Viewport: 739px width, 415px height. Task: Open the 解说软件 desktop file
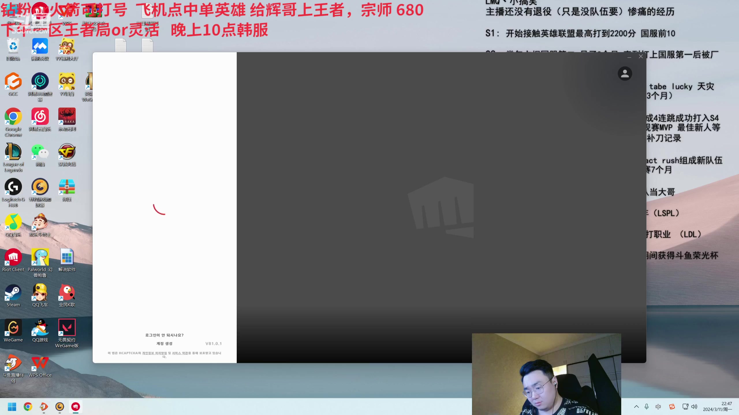[x=67, y=260]
